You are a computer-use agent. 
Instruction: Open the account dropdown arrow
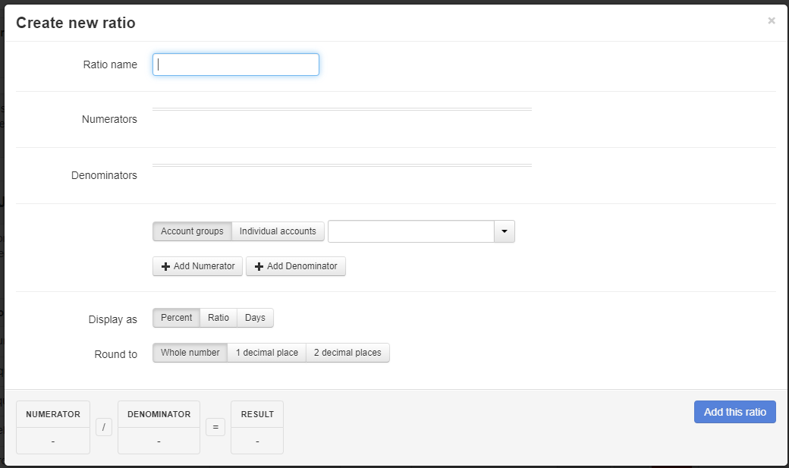pyautogui.click(x=505, y=231)
